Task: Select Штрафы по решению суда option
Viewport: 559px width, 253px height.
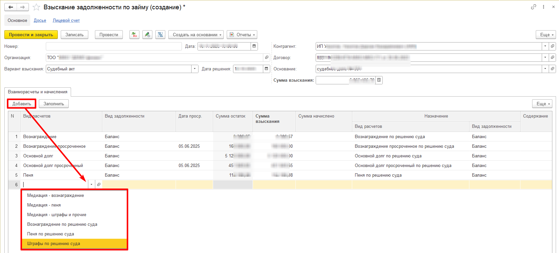Action: coord(74,244)
